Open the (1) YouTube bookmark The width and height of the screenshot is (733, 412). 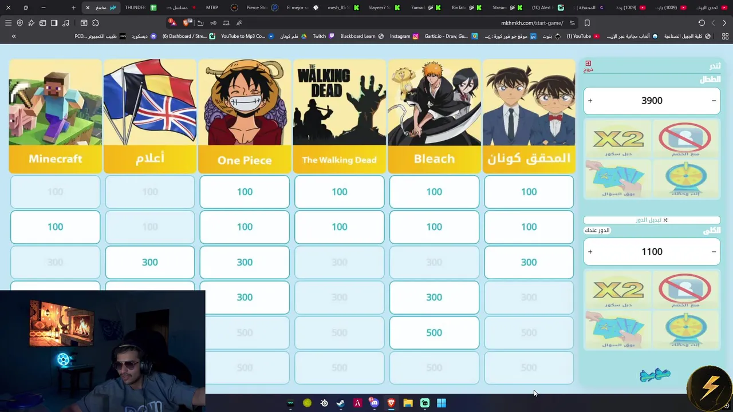(583, 36)
